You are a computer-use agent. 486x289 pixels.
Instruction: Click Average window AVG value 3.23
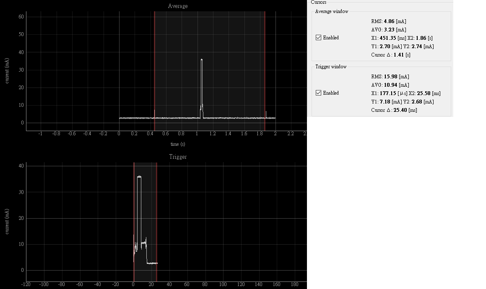[x=389, y=30]
